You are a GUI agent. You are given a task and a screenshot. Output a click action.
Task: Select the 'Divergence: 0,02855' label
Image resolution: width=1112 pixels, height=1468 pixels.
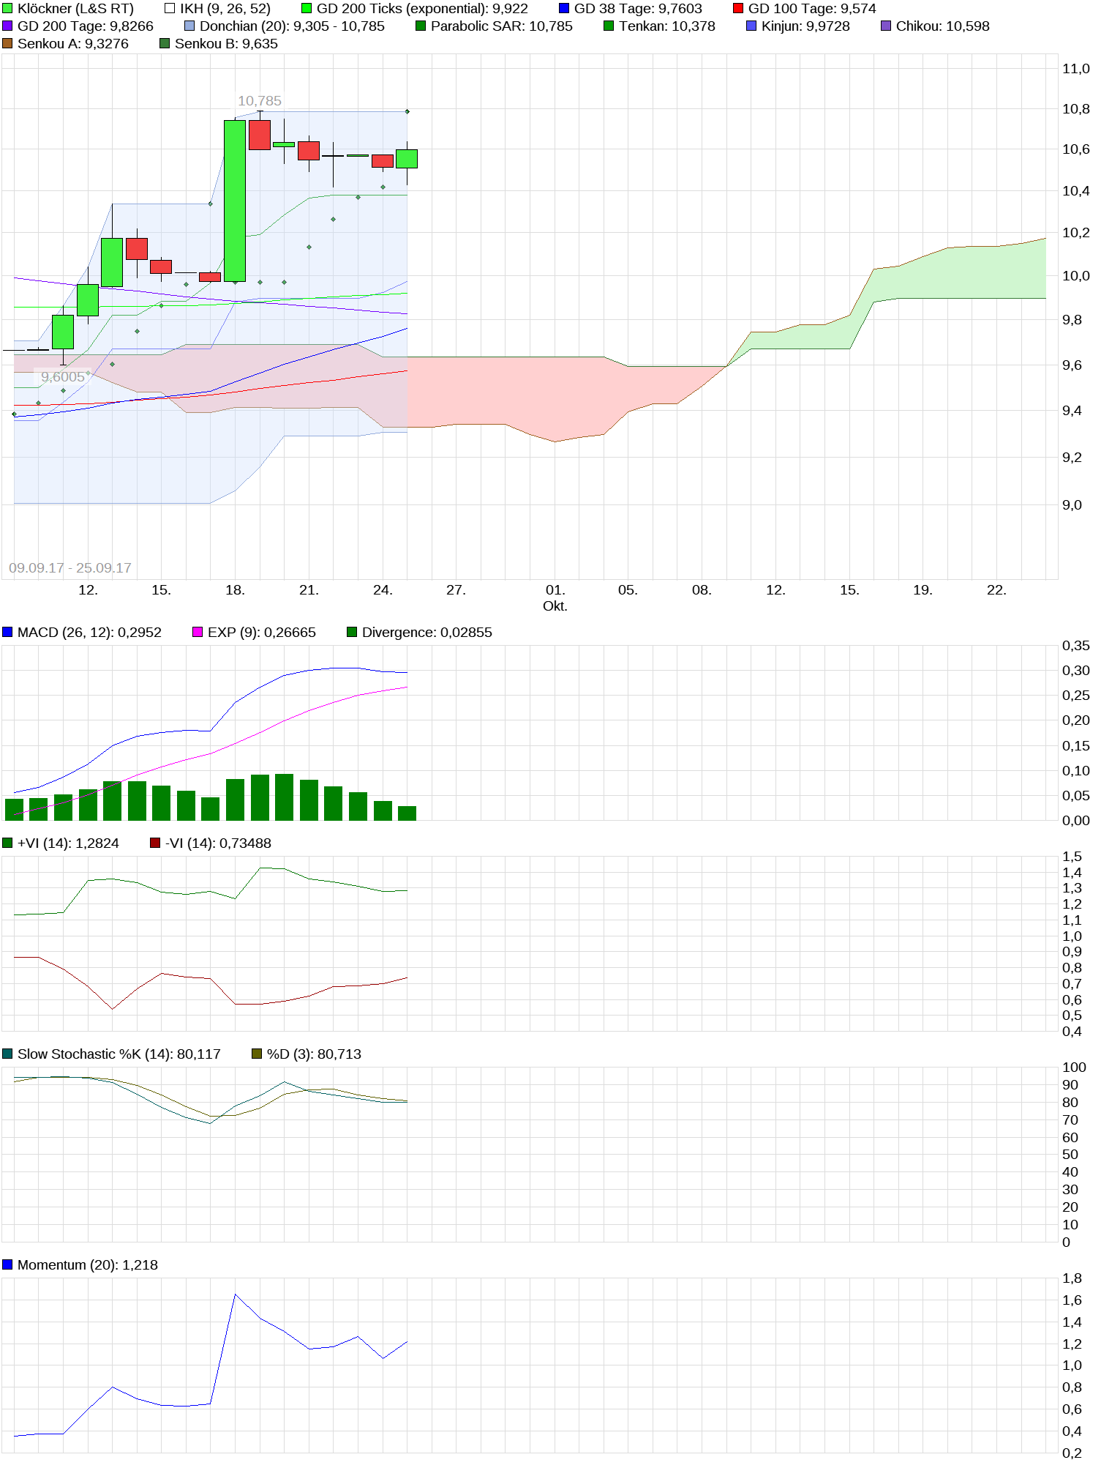(427, 633)
